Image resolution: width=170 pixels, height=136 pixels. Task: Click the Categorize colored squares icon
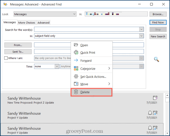76,69
